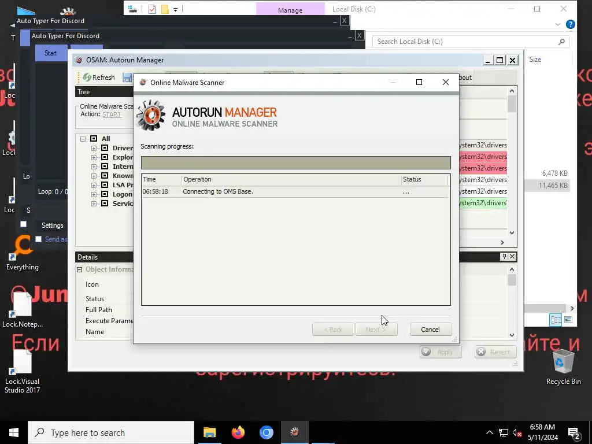This screenshot has width=592, height=444.
Task: Expand the Logon tree node
Action: pos(94,194)
